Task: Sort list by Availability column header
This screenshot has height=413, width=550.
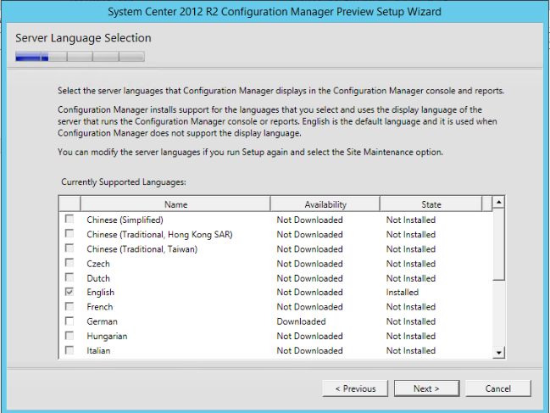Action: coord(325,204)
